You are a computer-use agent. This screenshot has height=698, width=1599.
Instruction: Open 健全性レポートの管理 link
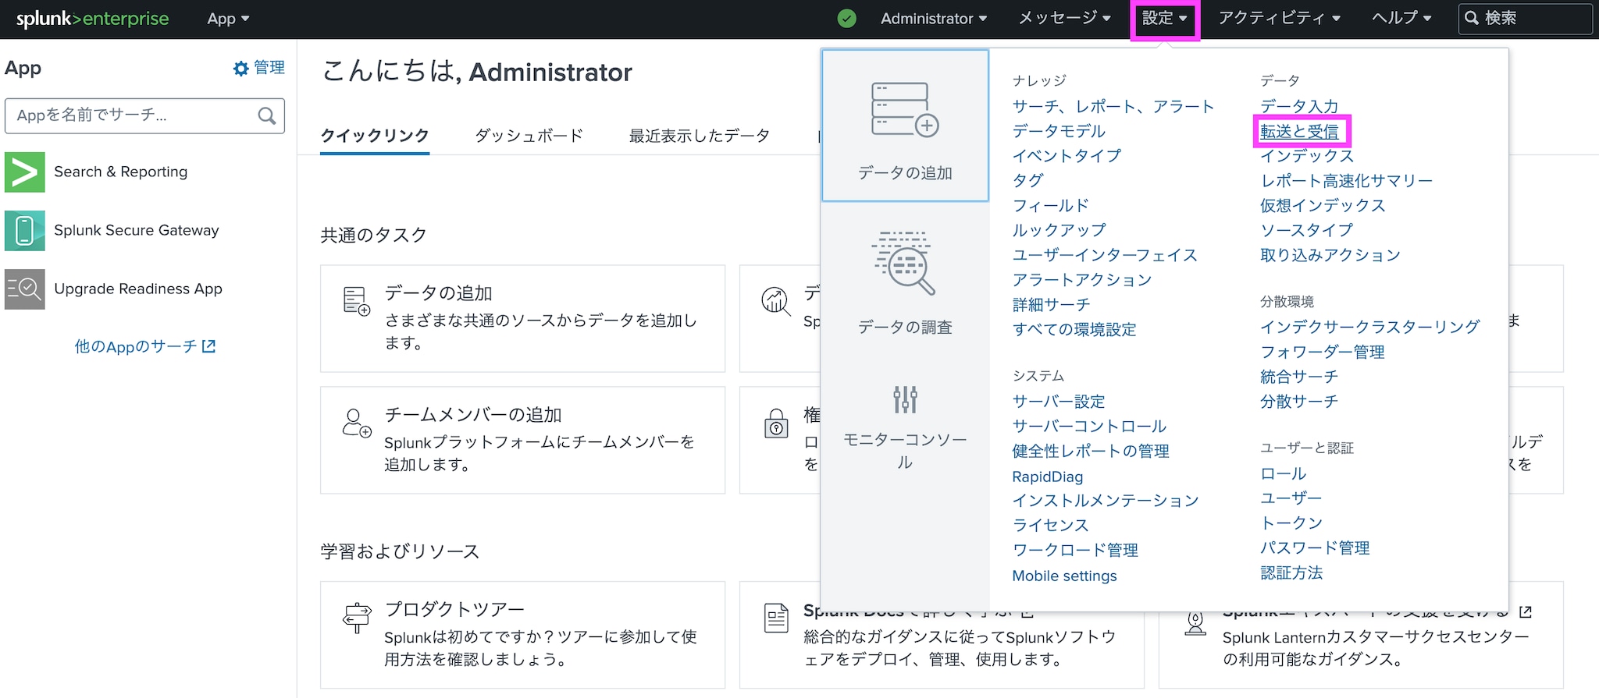1091,452
